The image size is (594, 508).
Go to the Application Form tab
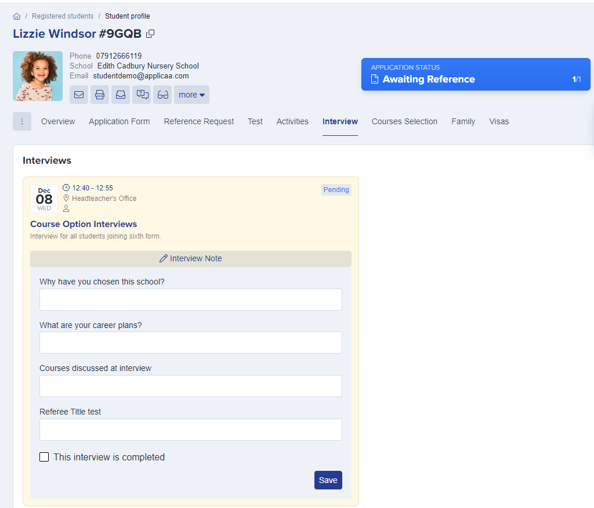pos(119,121)
